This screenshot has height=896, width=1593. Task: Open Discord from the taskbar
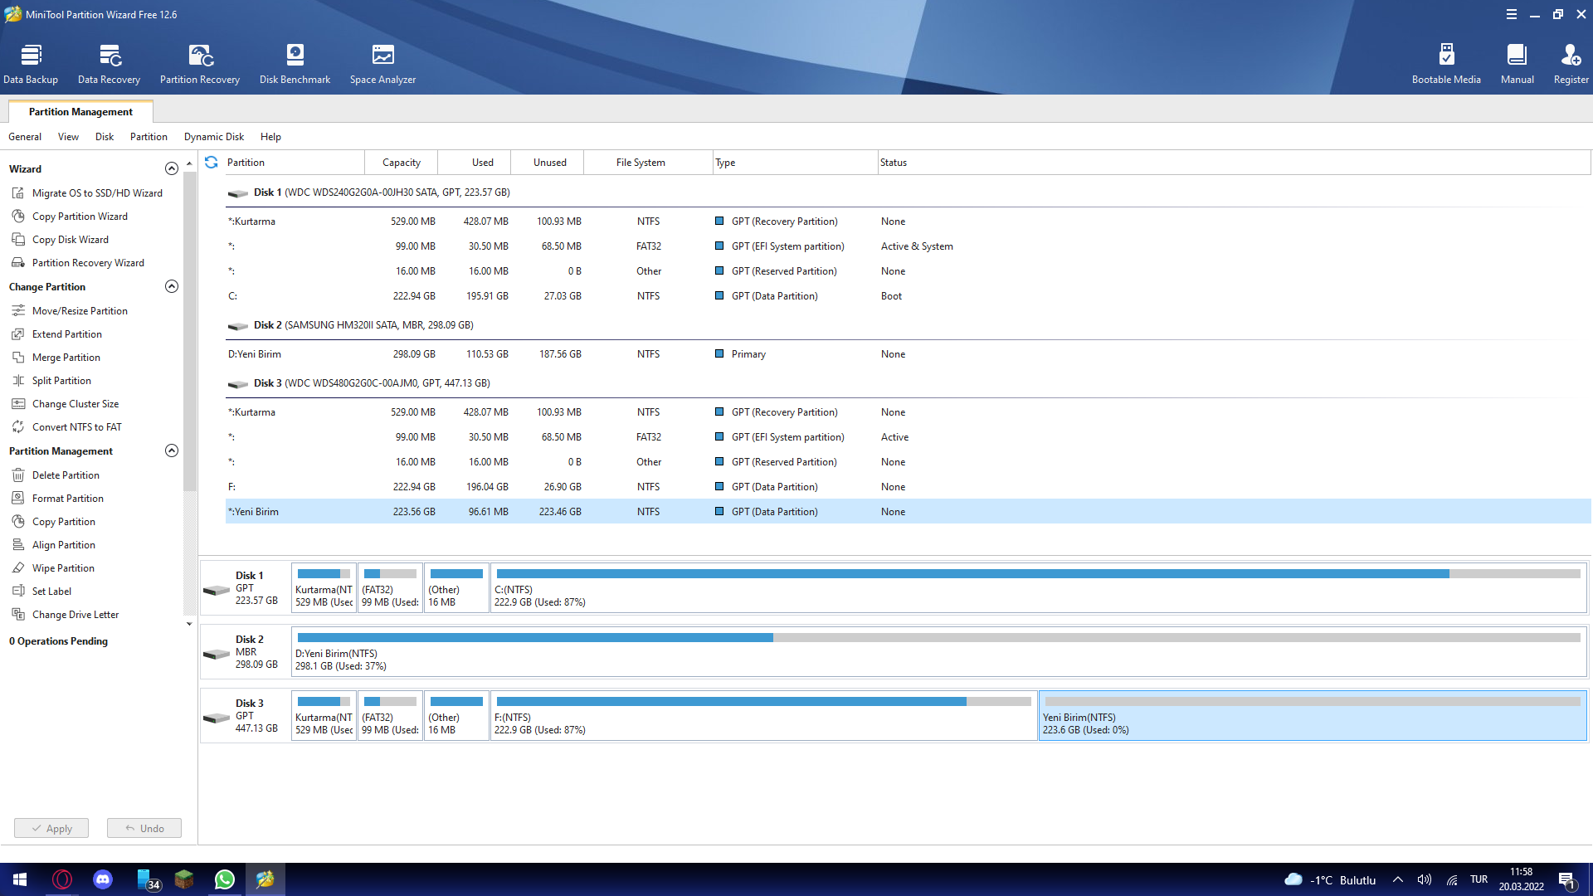tap(103, 879)
